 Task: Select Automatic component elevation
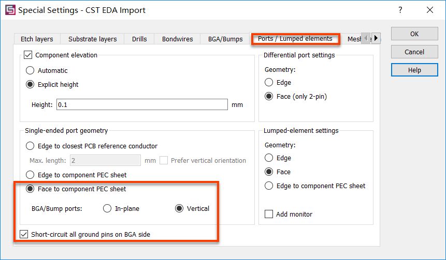(x=30, y=70)
